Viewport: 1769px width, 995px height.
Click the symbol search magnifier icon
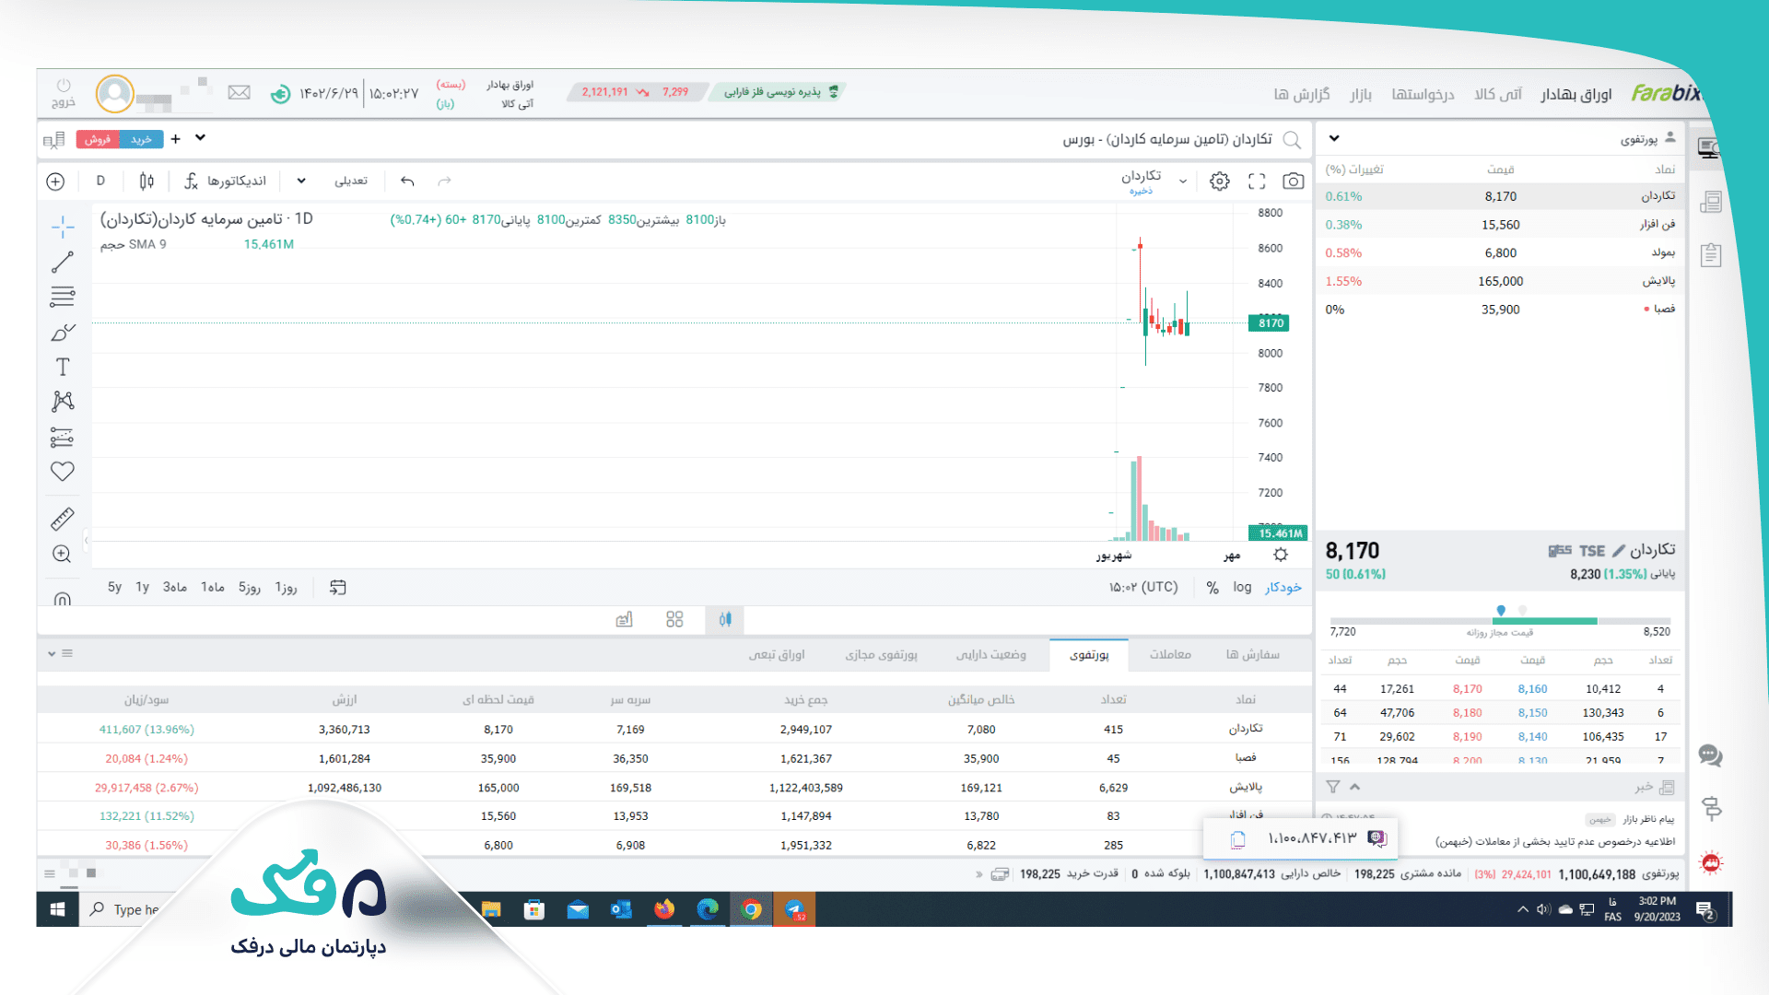(x=1293, y=139)
